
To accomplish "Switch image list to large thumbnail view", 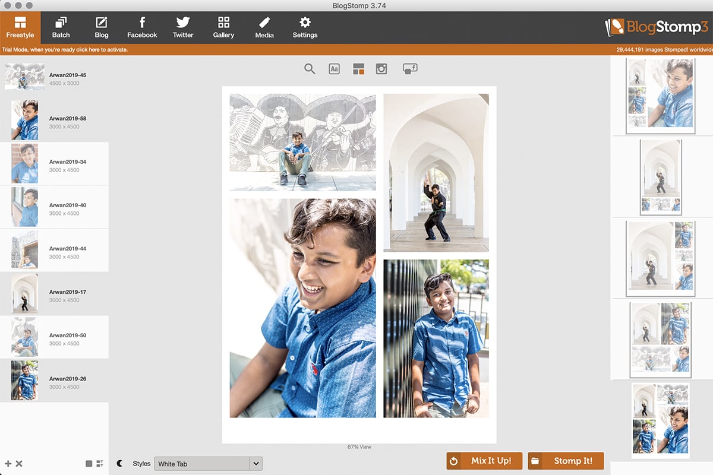I will click(89, 463).
